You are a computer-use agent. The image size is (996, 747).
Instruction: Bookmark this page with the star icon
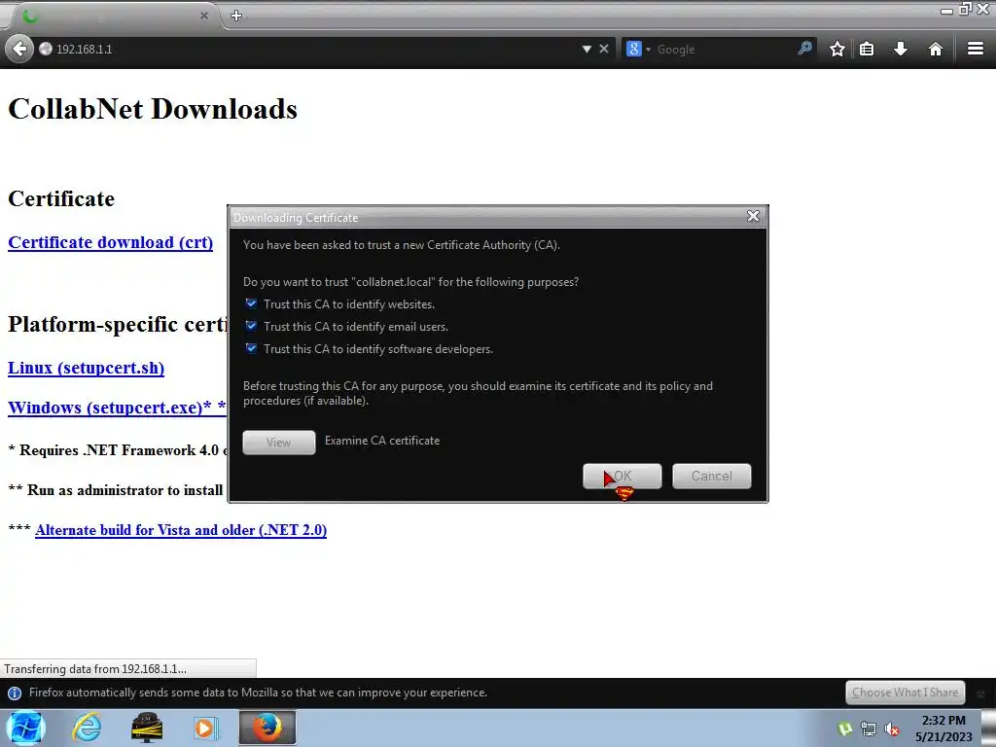coord(837,49)
